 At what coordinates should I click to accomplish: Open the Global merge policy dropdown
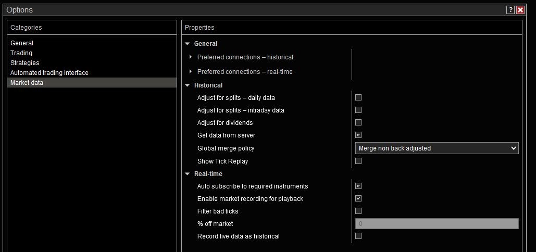point(437,148)
